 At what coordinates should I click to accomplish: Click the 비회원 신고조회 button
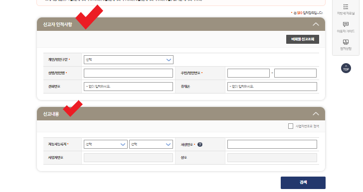(303, 39)
